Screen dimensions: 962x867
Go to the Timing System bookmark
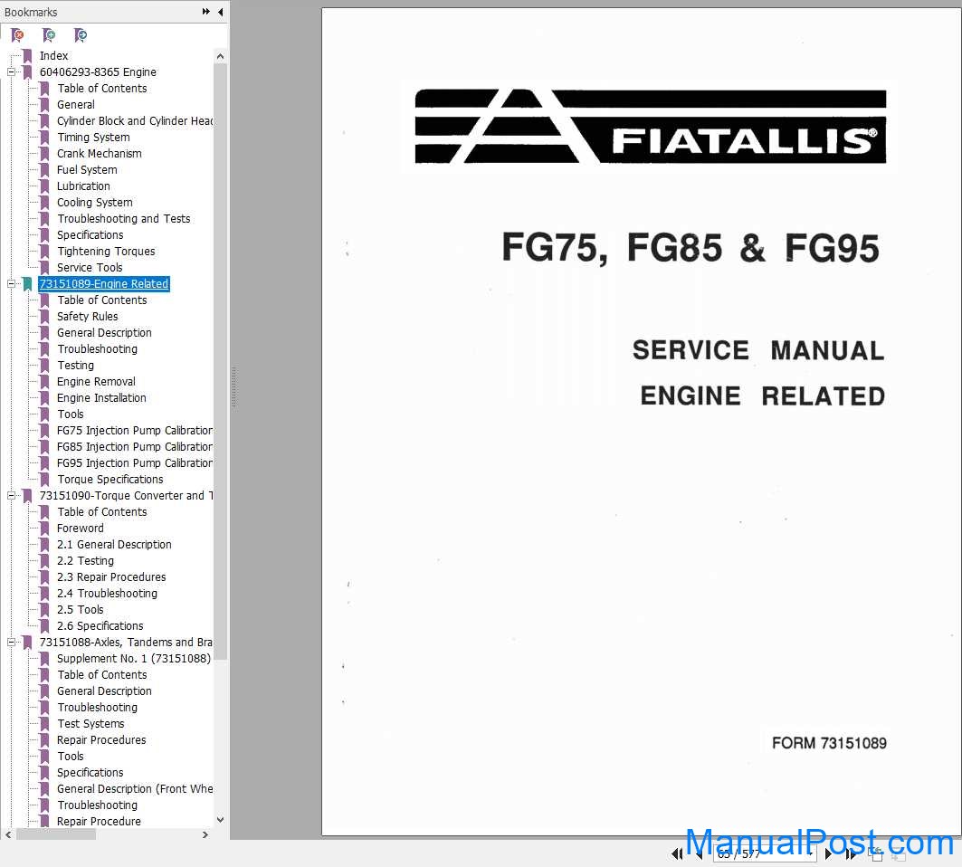tap(94, 137)
